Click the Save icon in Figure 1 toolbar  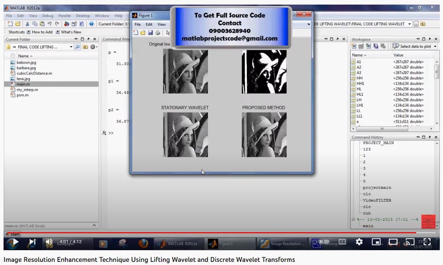click(x=150, y=33)
